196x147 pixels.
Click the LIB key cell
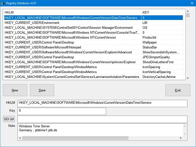coord(162,23)
